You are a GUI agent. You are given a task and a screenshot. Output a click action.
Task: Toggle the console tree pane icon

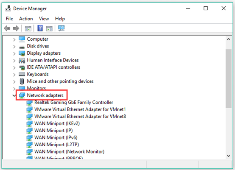point(28,28)
